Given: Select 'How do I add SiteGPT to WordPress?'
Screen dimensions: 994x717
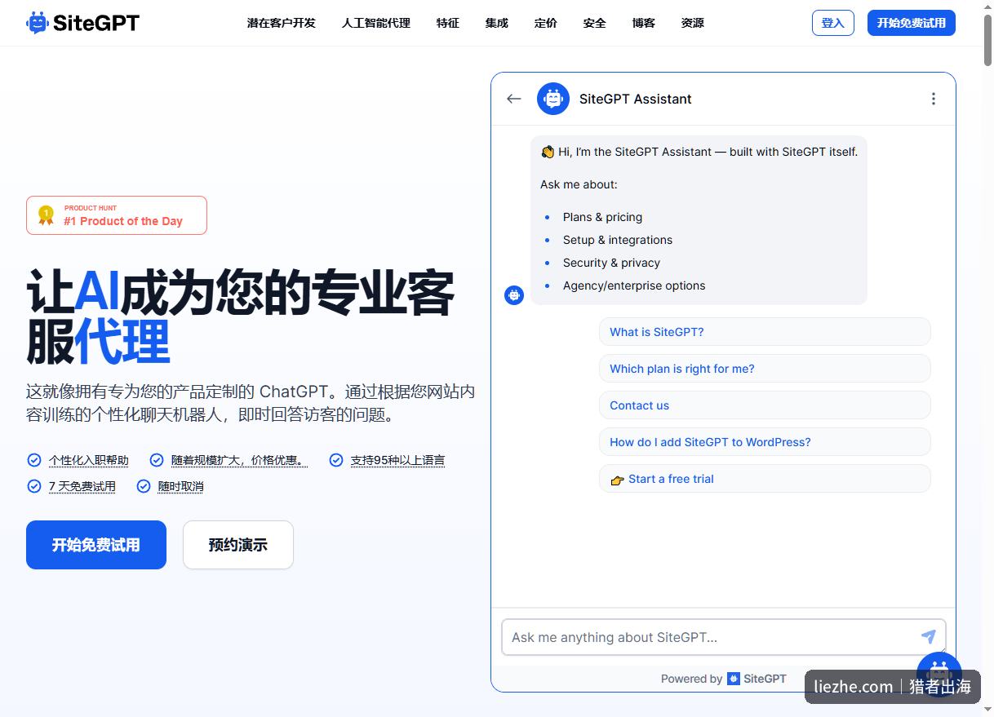Looking at the screenshot, I should [765, 442].
